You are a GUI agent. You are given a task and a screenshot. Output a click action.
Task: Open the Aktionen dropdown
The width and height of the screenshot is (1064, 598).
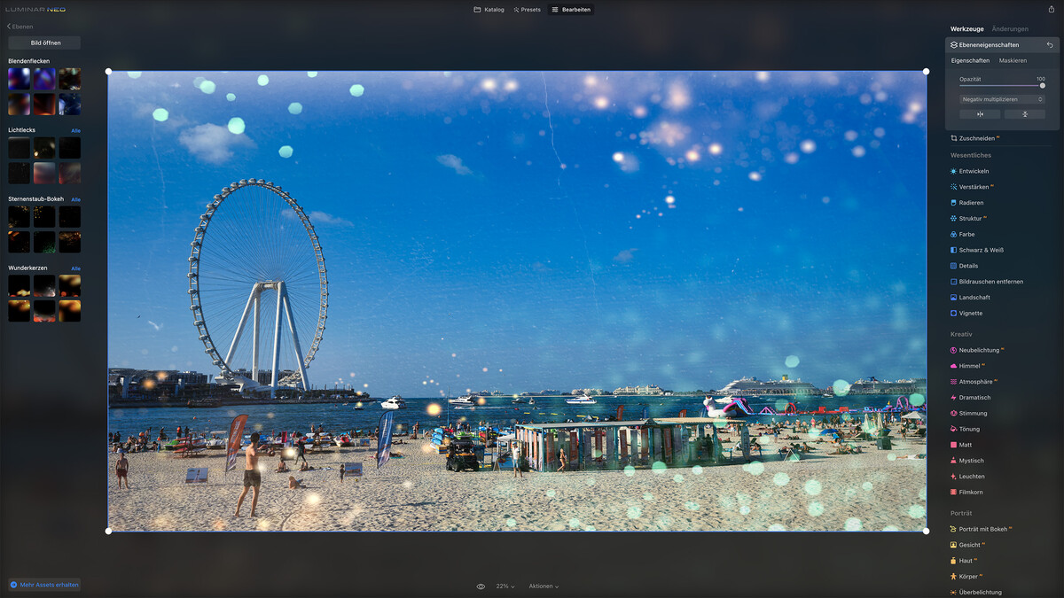point(542,586)
